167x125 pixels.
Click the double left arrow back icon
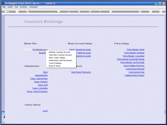[x=79, y=11]
